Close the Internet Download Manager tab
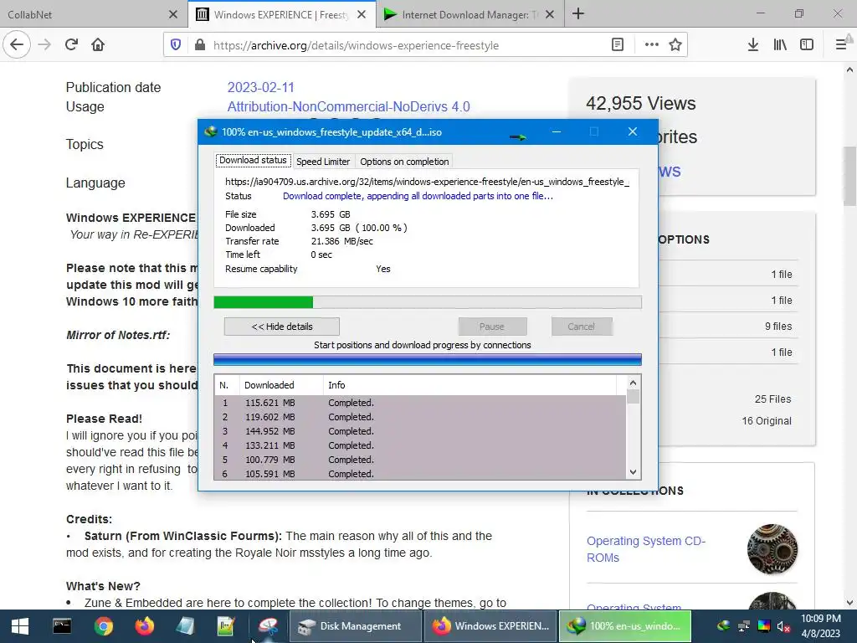This screenshot has height=643, width=857. coord(550,14)
